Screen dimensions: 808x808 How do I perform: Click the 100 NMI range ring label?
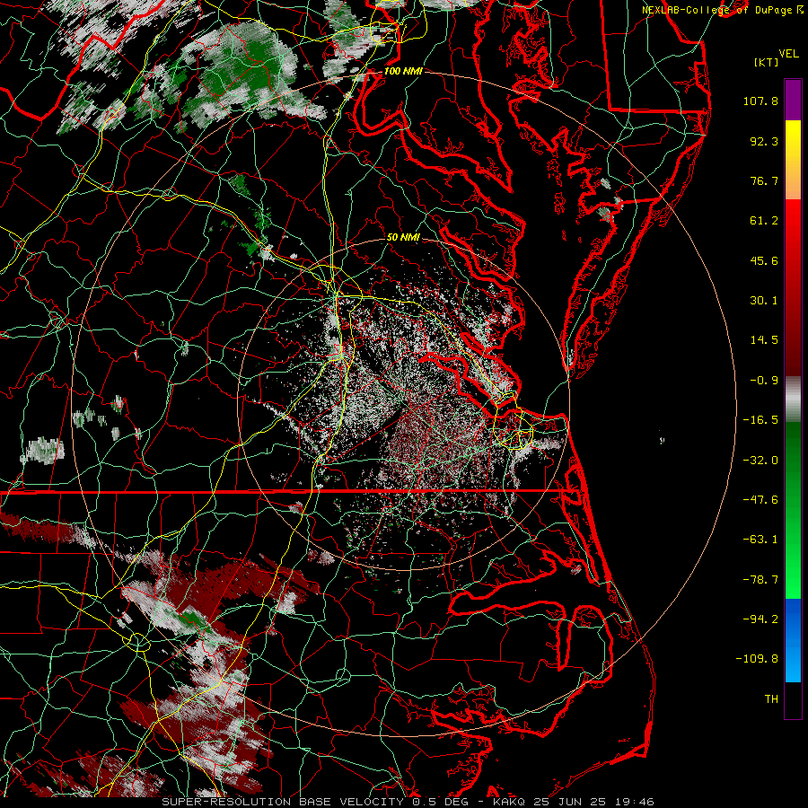tap(403, 71)
